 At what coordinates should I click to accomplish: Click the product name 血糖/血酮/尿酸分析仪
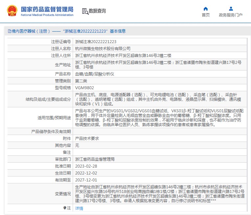click(x=94, y=74)
